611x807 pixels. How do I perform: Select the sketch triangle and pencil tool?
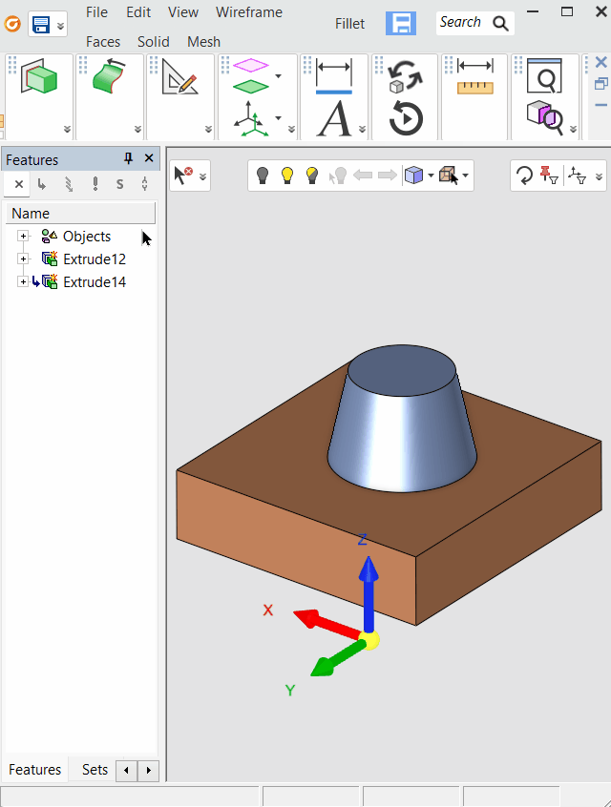pos(179,77)
